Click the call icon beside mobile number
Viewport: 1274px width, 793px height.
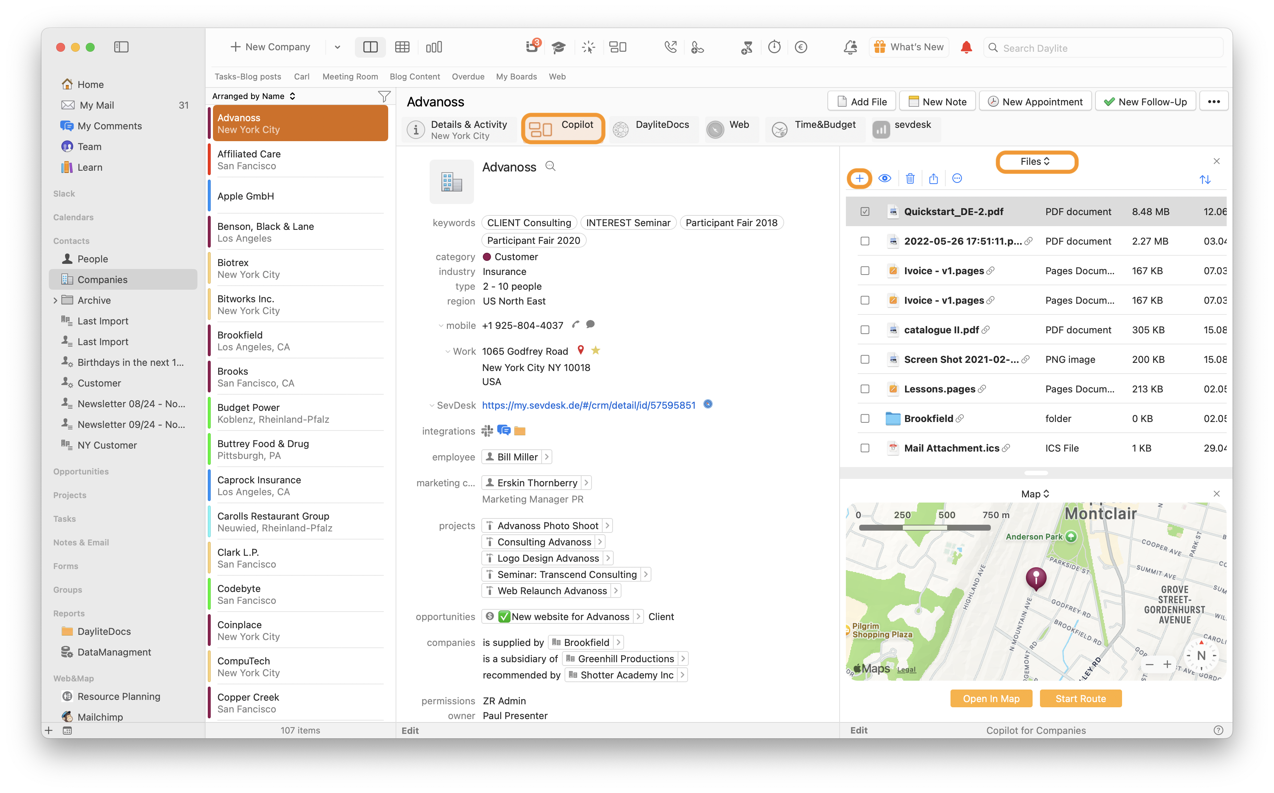576,325
